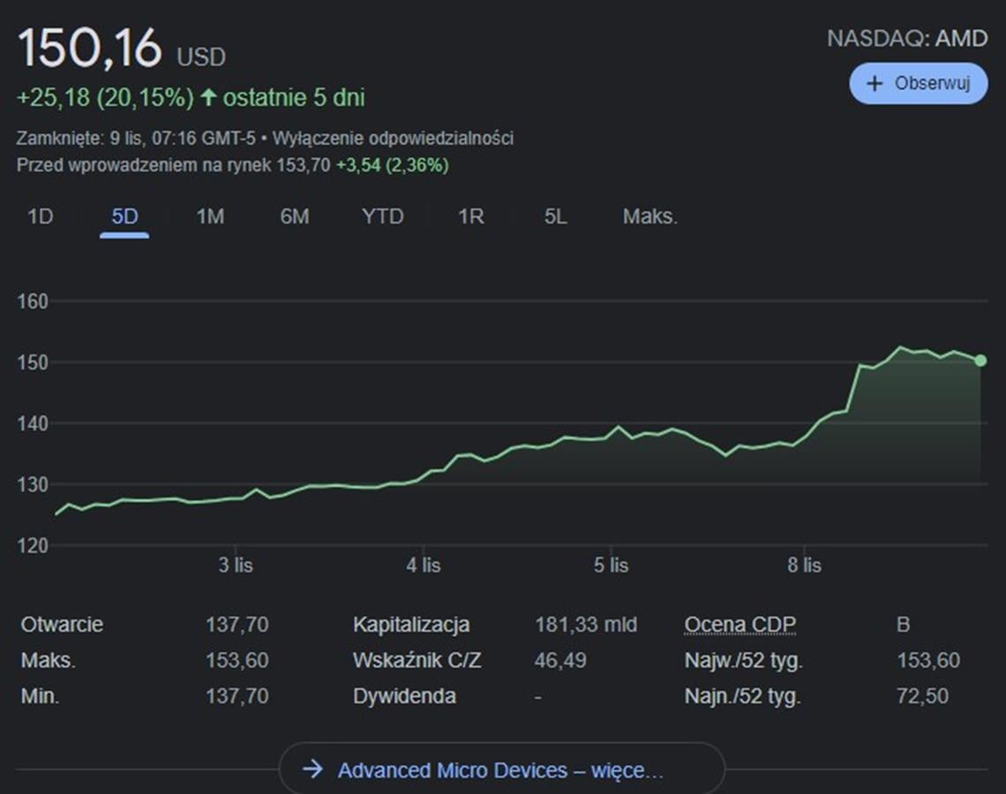This screenshot has width=1006, height=794.
Task: Open the Advanced Micro Devices więcej link
Action: tap(500, 770)
